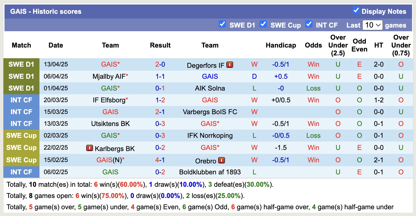This screenshot has height=216, width=416.
Task: Open the Boldklubben af 1893 team link
Action: tap(210, 172)
